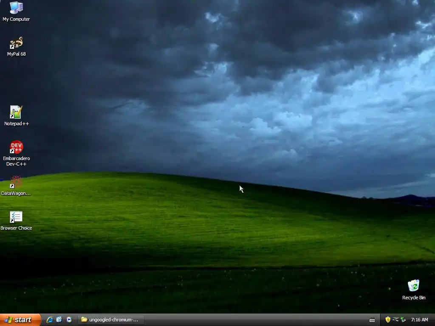
Task: Launch Internet Explorer from Quick Launch
Action: point(50,320)
